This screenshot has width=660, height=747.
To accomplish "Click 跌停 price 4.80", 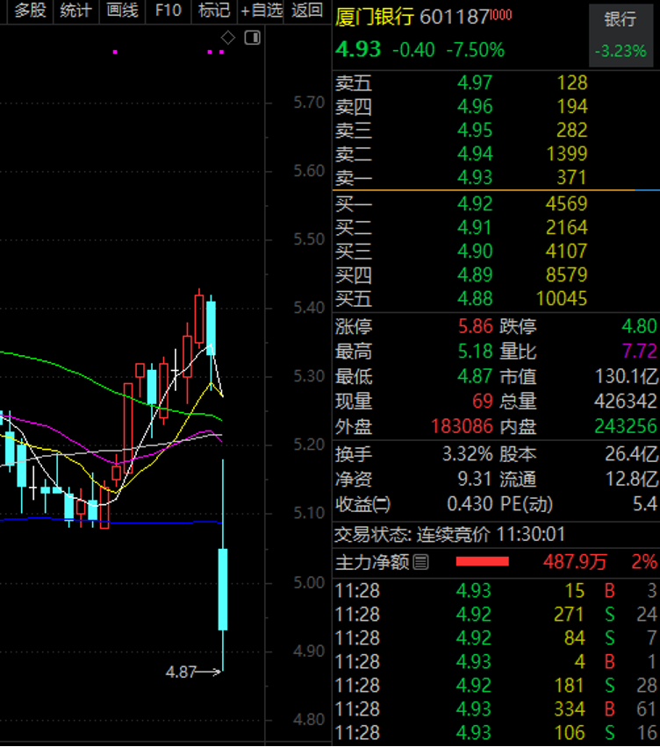I will click(x=639, y=327).
